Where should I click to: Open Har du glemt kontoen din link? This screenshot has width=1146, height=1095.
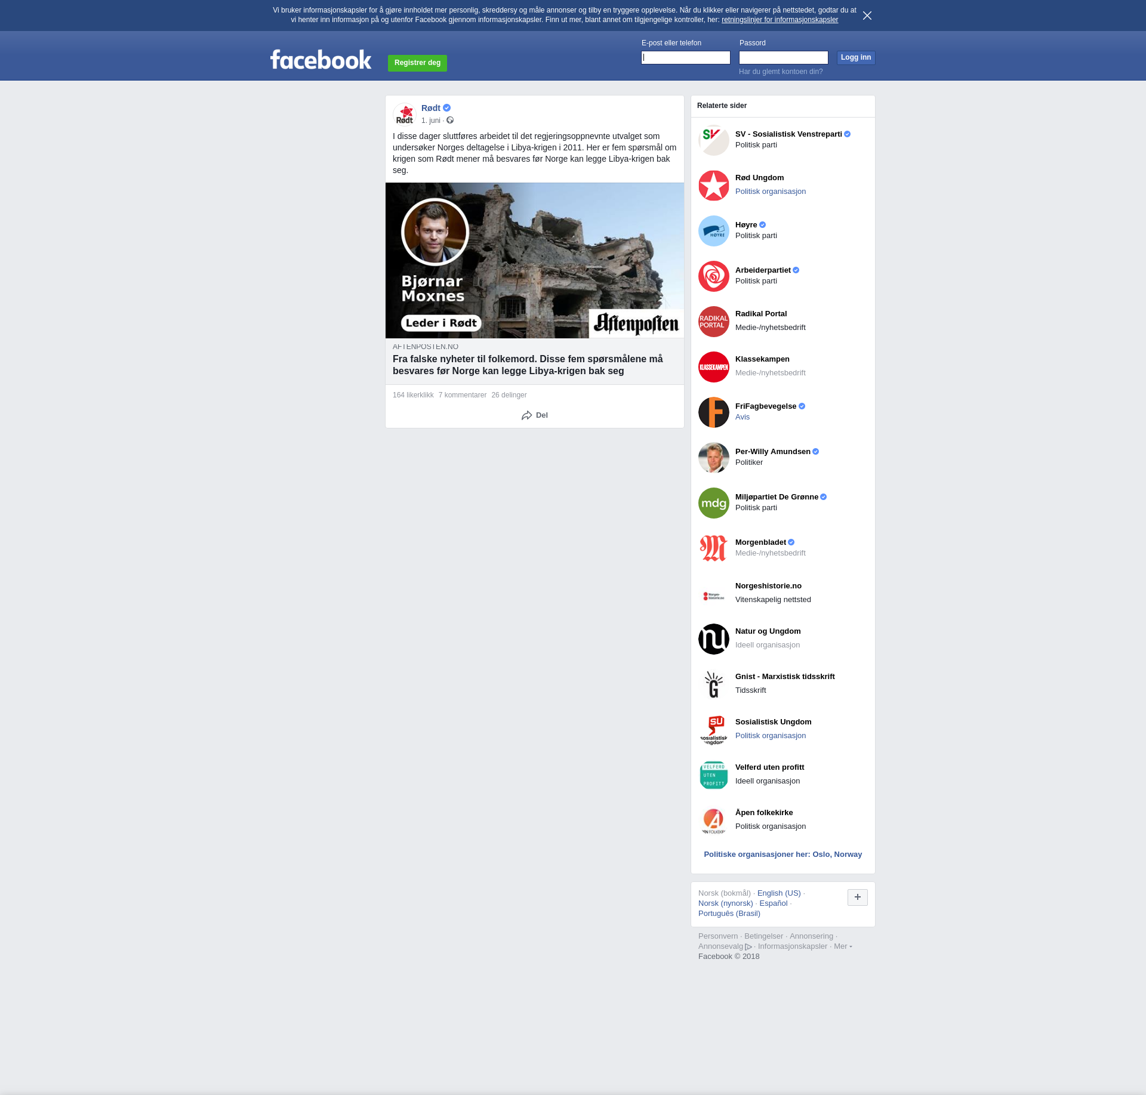point(780,72)
